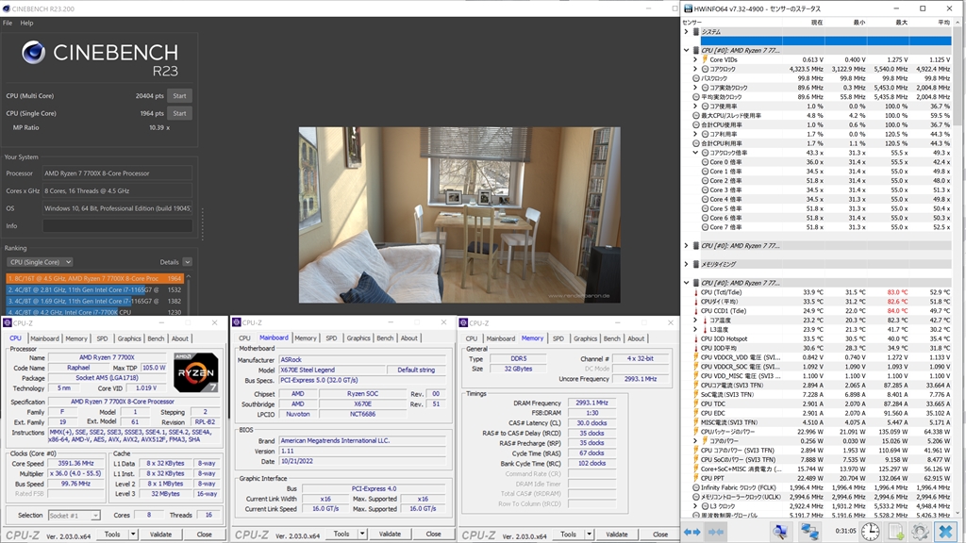The image size is (966, 543).
Task: Click the magnifier-over-monitor icon in HWiNFO toolbar
Action: pos(780,532)
